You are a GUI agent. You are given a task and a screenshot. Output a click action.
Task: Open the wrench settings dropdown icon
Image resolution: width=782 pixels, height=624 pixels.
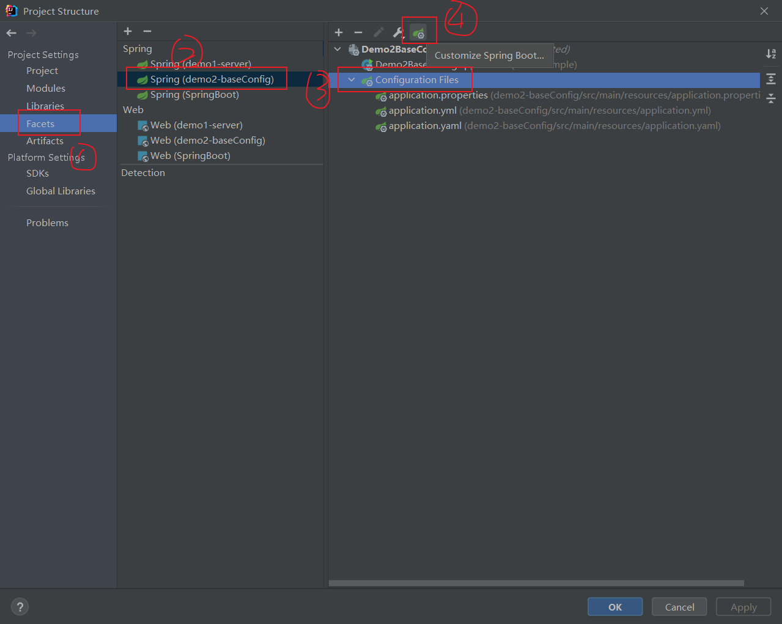[x=399, y=32]
